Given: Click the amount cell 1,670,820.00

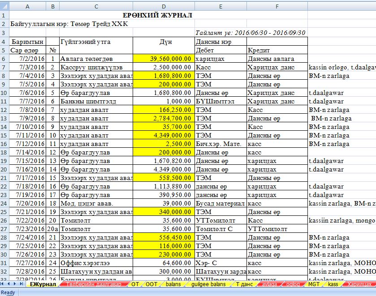Looking at the screenshot, I should pos(164,161).
